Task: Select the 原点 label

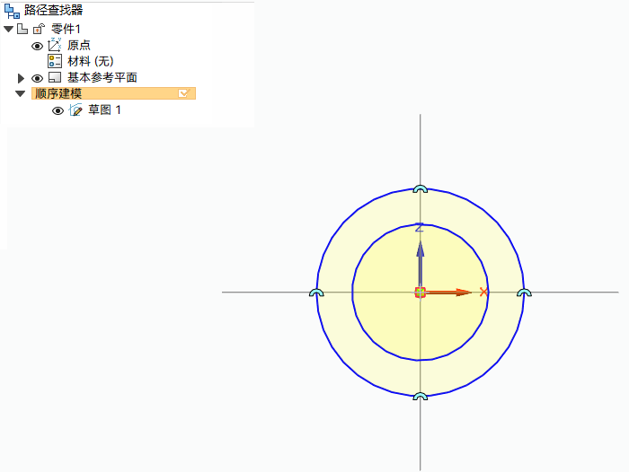Action: 79,45
